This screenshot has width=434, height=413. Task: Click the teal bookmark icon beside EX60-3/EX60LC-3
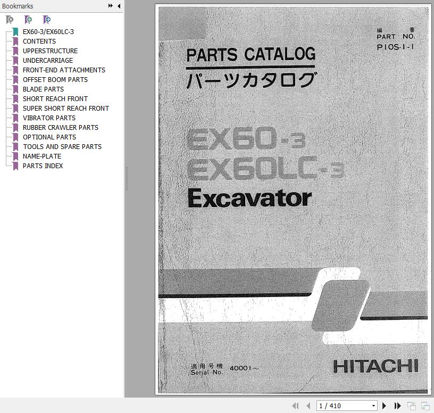click(x=15, y=32)
